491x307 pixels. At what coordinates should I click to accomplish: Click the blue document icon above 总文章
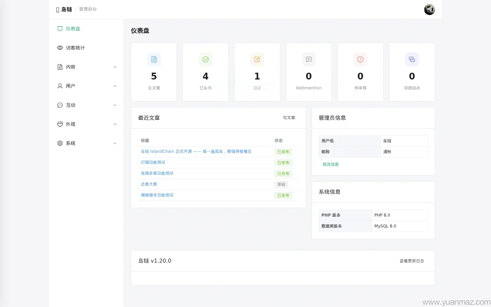pos(154,59)
